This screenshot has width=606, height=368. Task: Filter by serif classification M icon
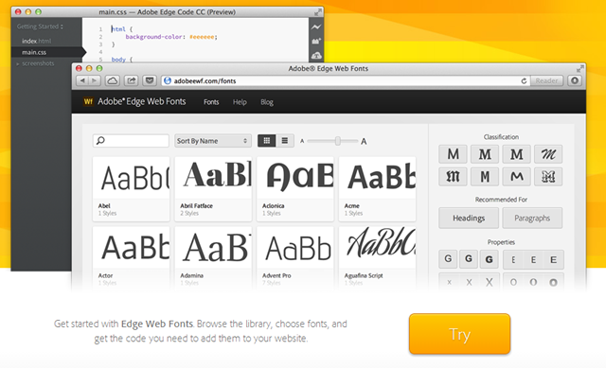485,154
